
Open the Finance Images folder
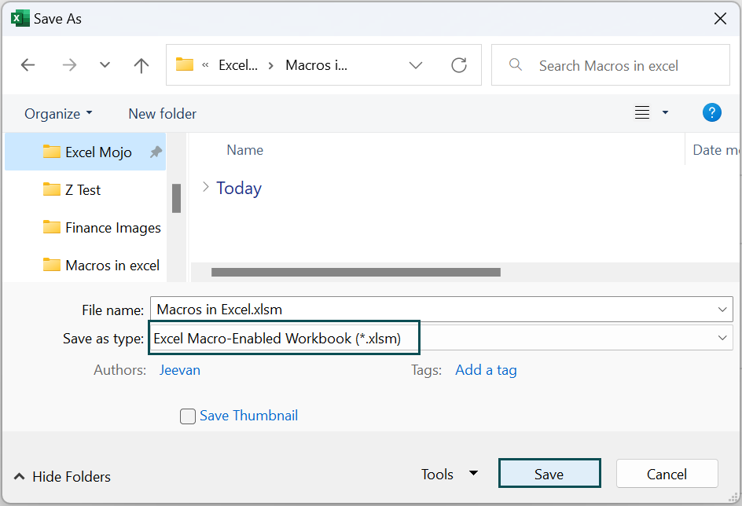pyautogui.click(x=101, y=227)
